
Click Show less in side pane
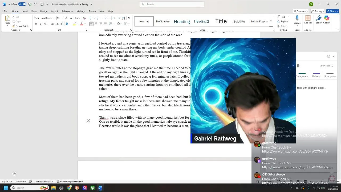tap(326, 66)
